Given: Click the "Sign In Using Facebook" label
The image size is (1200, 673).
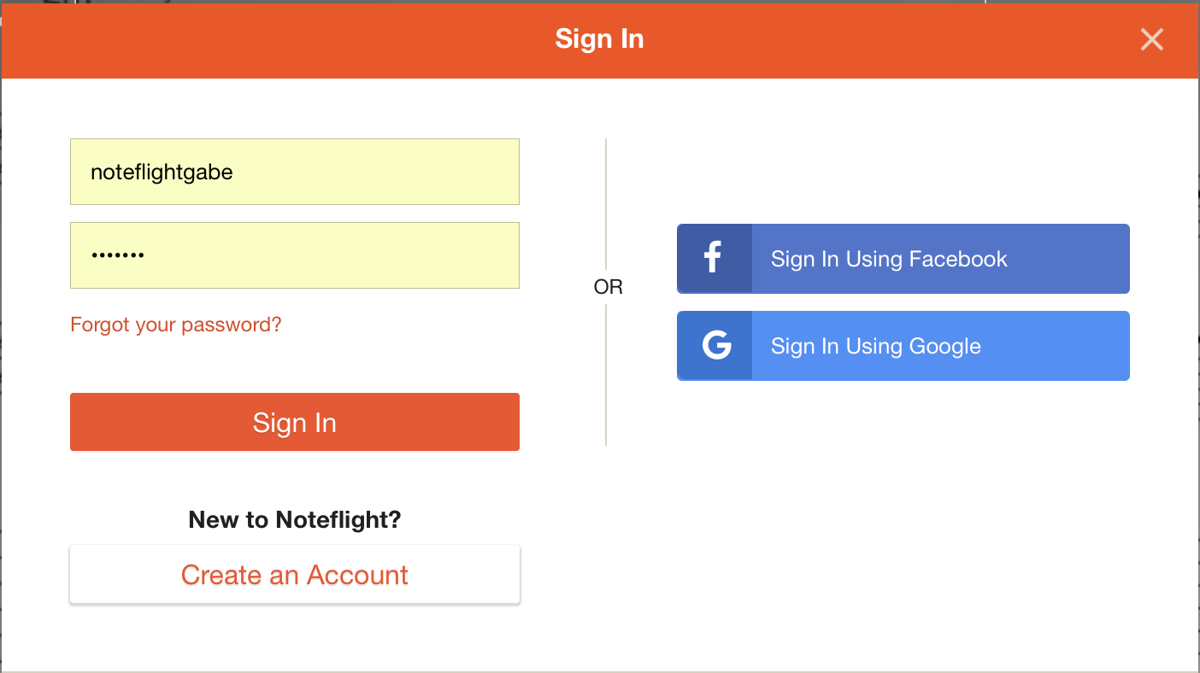Looking at the screenshot, I should (889, 259).
